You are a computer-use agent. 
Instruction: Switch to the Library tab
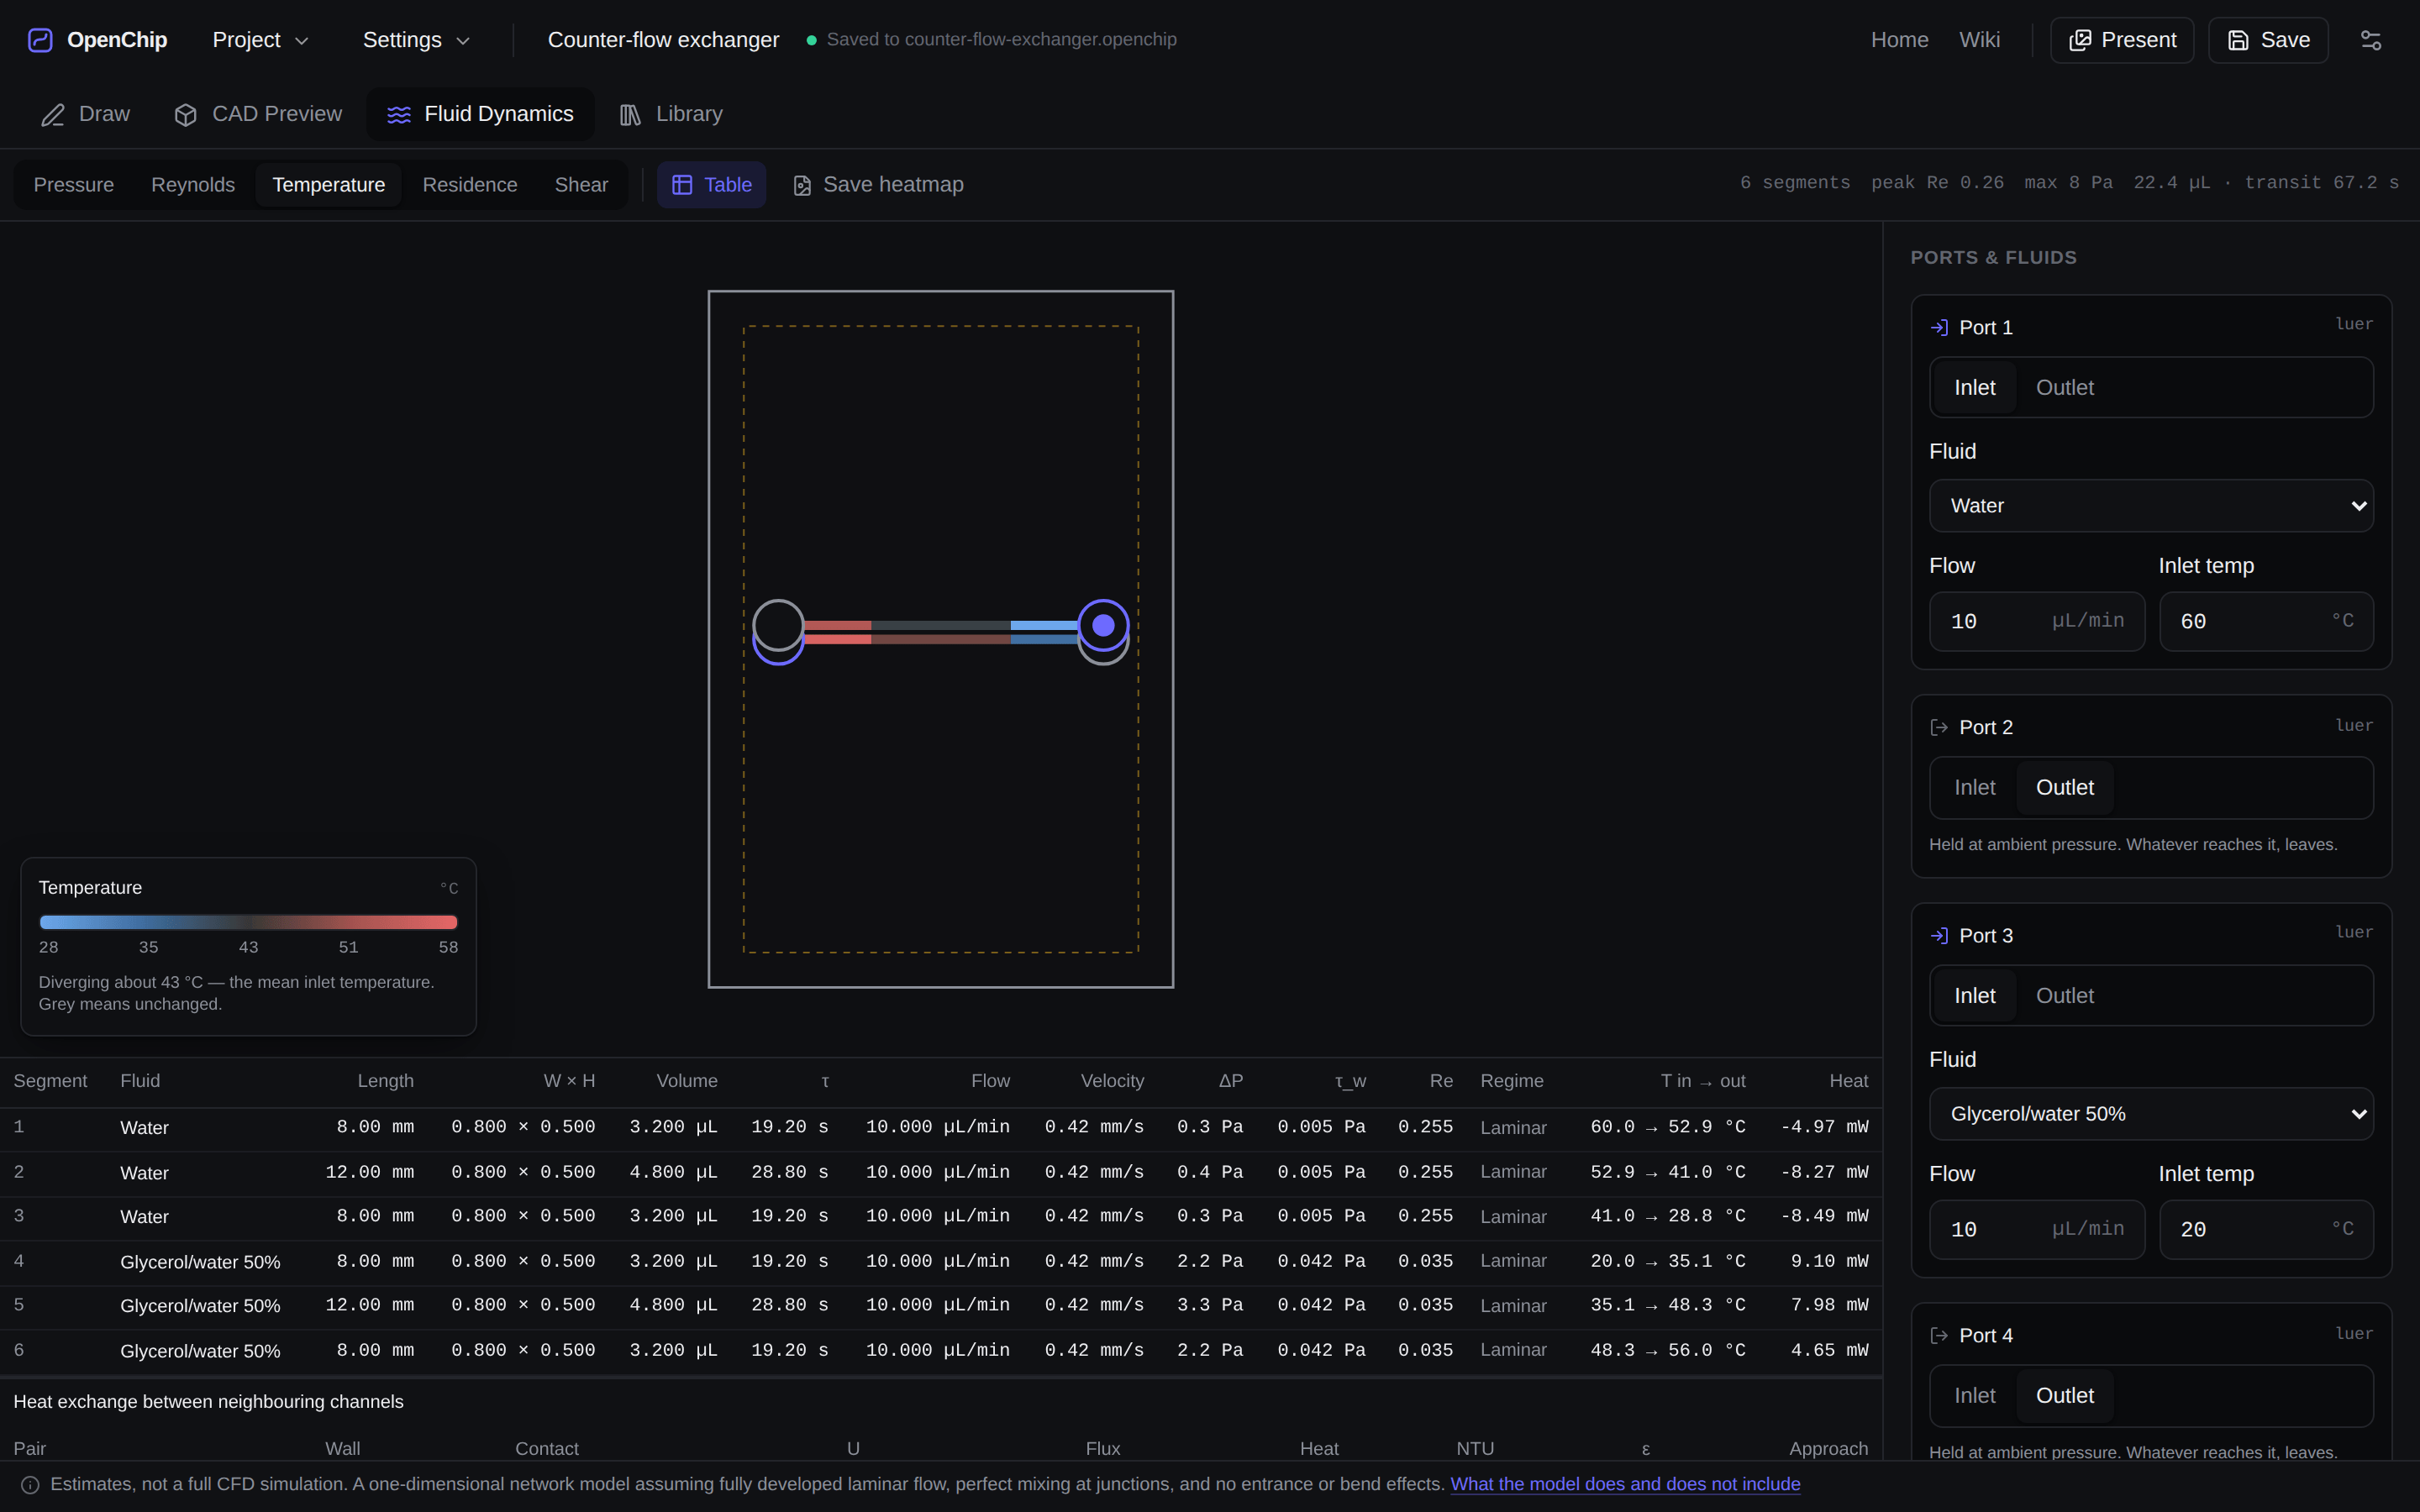(x=671, y=115)
